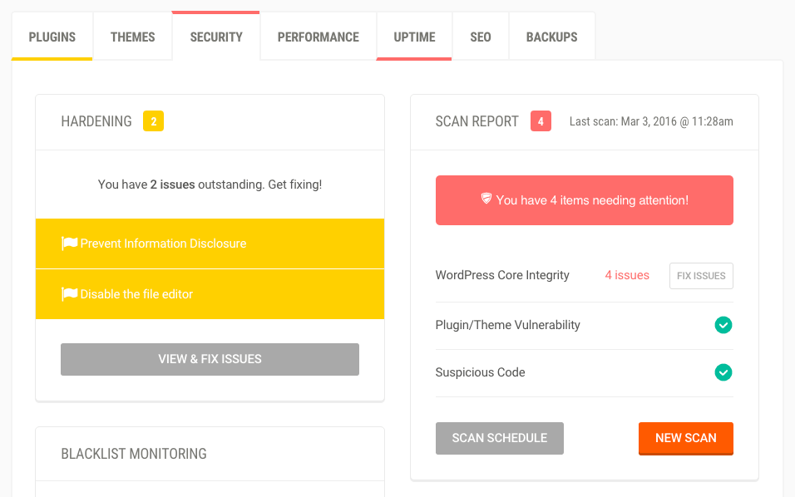795x497 pixels.
Task: Open the PERFORMANCE tab
Action: click(x=318, y=37)
